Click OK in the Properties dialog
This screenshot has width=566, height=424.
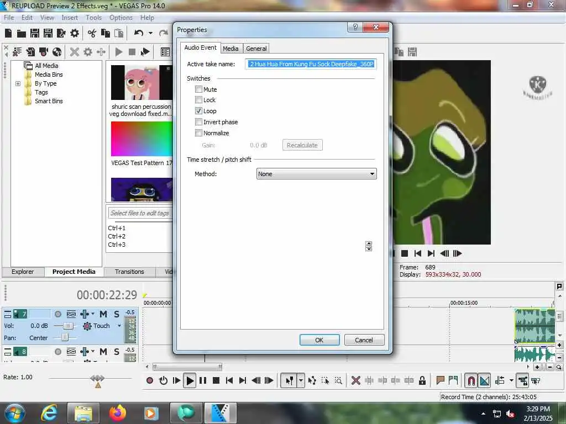click(319, 340)
